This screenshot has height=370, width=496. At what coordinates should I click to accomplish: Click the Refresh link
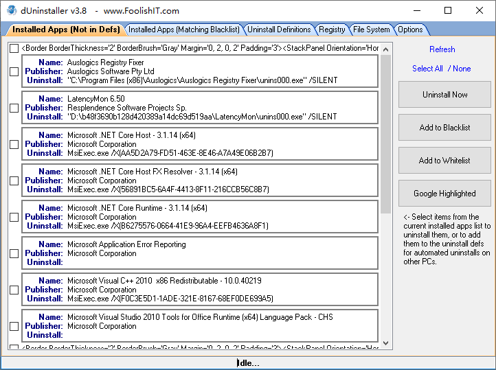(x=442, y=49)
